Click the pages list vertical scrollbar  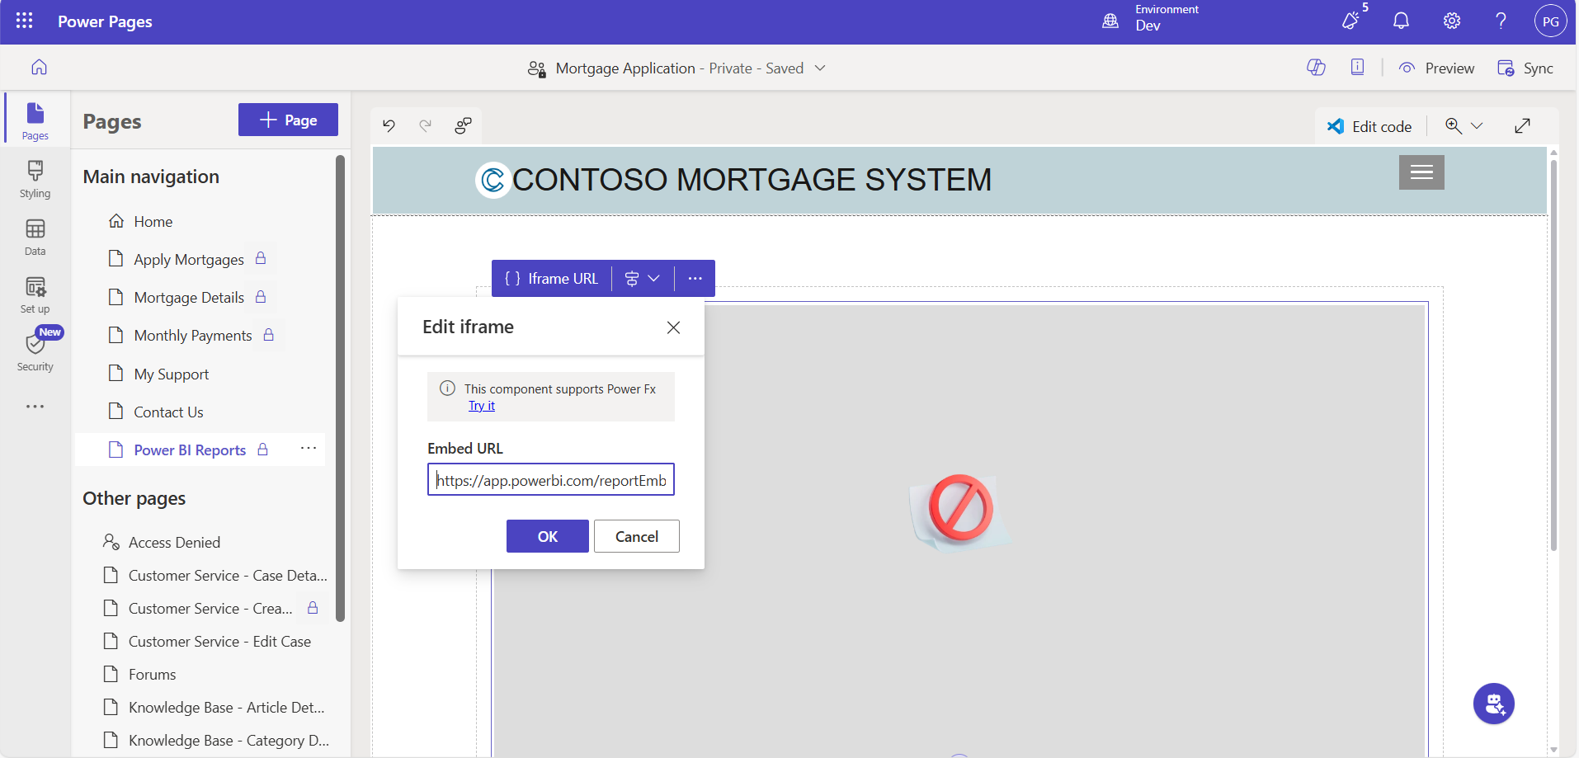(x=340, y=388)
